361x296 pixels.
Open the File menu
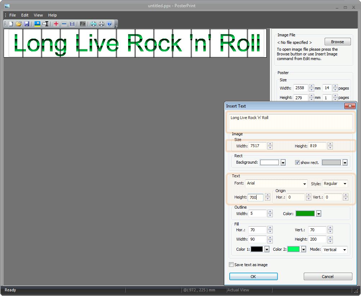13,15
